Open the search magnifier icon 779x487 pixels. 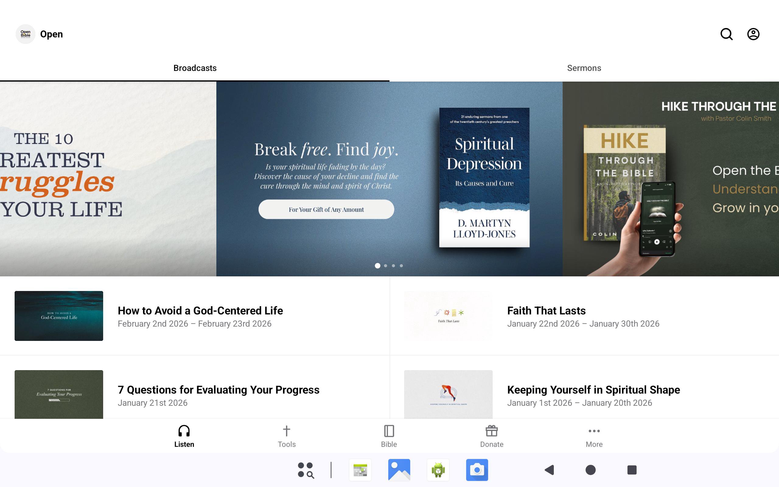tap(726, 34)
